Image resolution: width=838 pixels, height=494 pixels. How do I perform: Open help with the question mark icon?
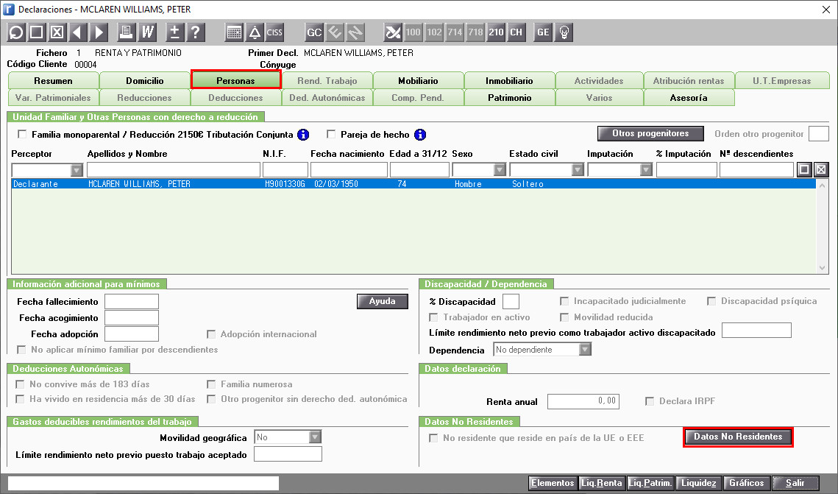click(x=196, y=32)
